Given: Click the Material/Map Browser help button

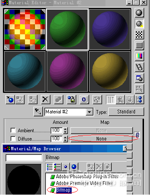Looking at the screenshot, I should pos(125,149).
